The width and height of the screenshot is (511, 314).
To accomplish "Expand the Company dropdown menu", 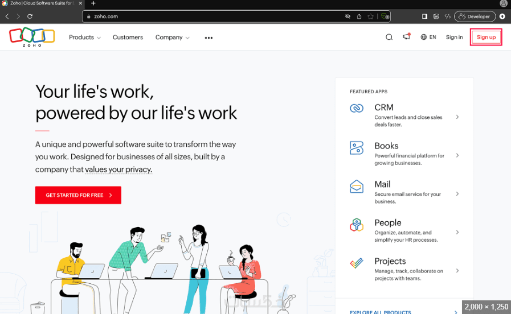I will 173,38.
